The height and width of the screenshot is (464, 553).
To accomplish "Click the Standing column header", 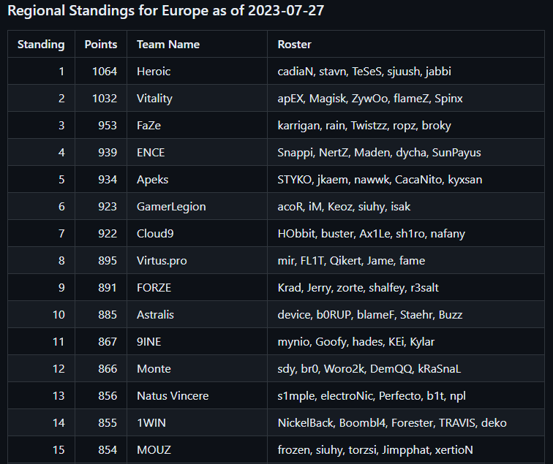I will tap(41, 44).
